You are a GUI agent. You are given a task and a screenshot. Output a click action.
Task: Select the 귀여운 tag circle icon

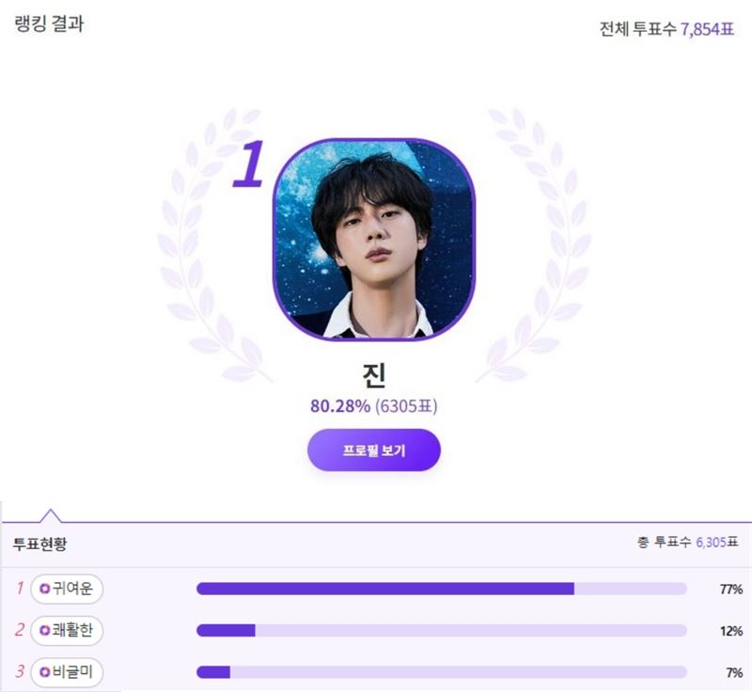[44, 589]
